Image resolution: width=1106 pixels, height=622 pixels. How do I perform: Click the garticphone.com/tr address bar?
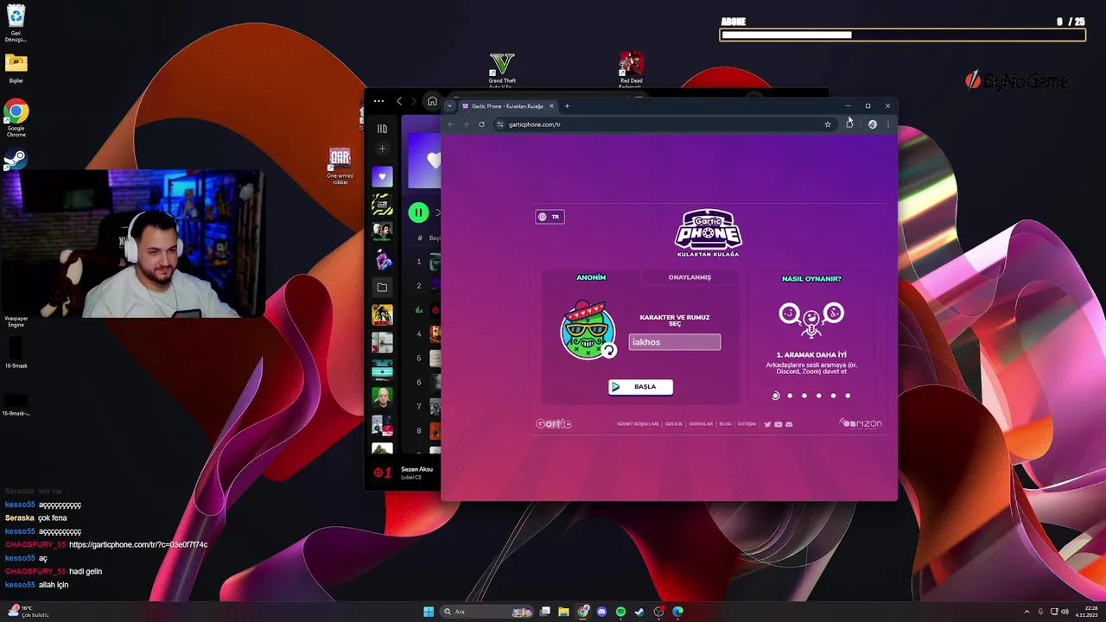[x=664, y=124]
